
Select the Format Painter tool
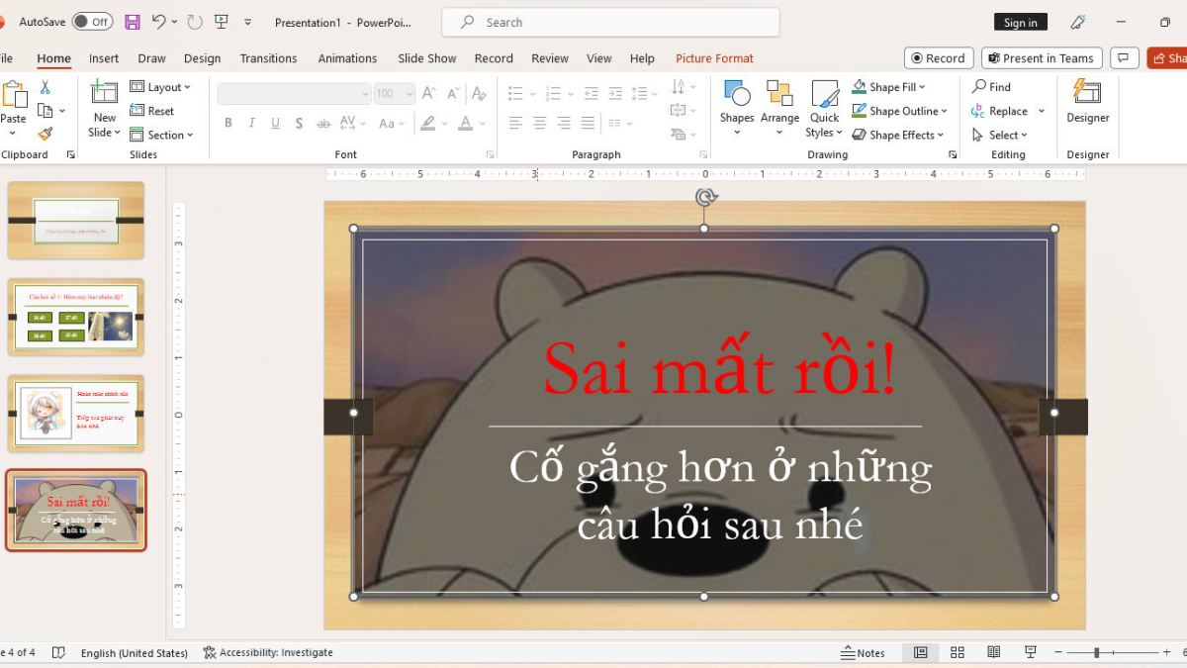(x=46, y=134)
